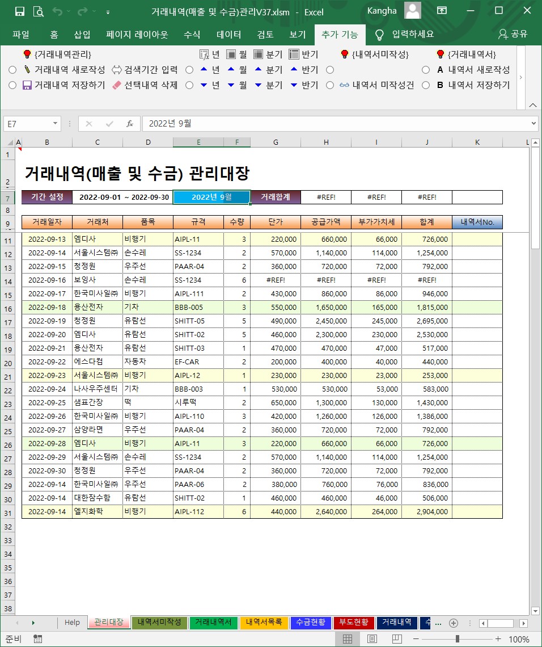
Task: Select the radio button beside 거래내역 저장하기
Action: coord(12,85)
